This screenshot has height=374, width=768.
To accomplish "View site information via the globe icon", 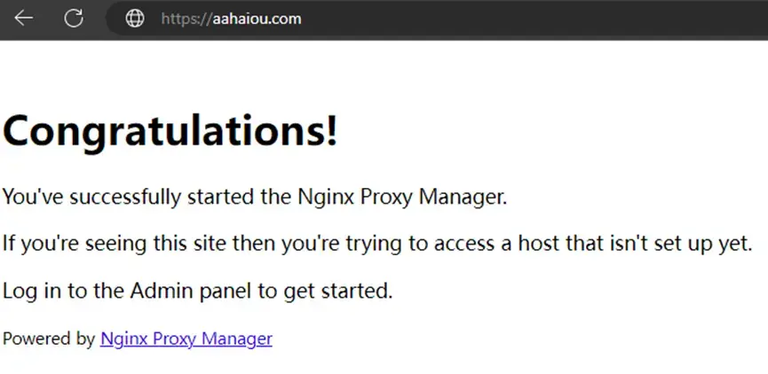I will point(135,19).
